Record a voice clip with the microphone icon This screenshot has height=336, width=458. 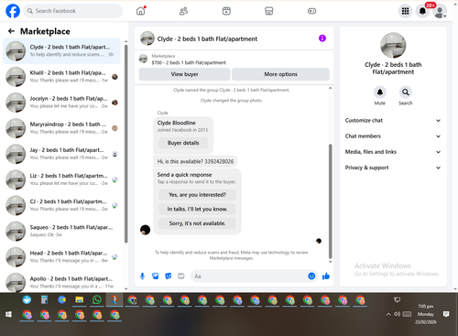point(142,276)
